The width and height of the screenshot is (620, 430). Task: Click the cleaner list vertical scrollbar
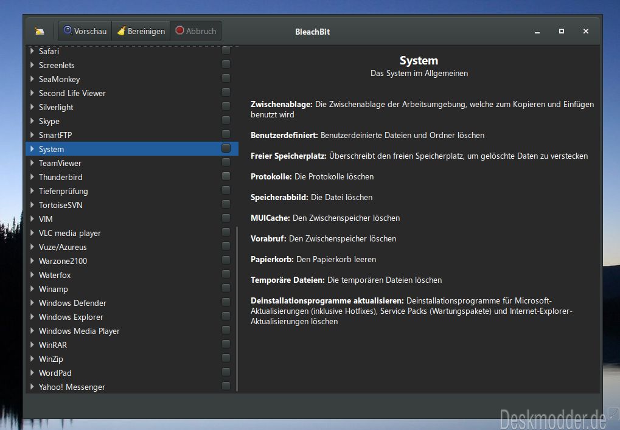237,308
